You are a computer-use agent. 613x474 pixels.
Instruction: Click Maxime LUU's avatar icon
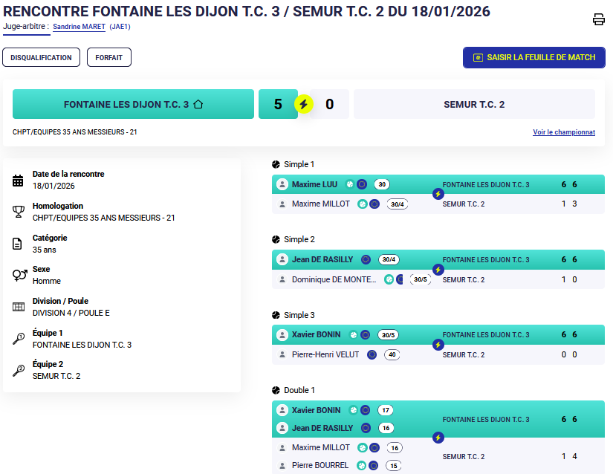(x=282, y=184)
